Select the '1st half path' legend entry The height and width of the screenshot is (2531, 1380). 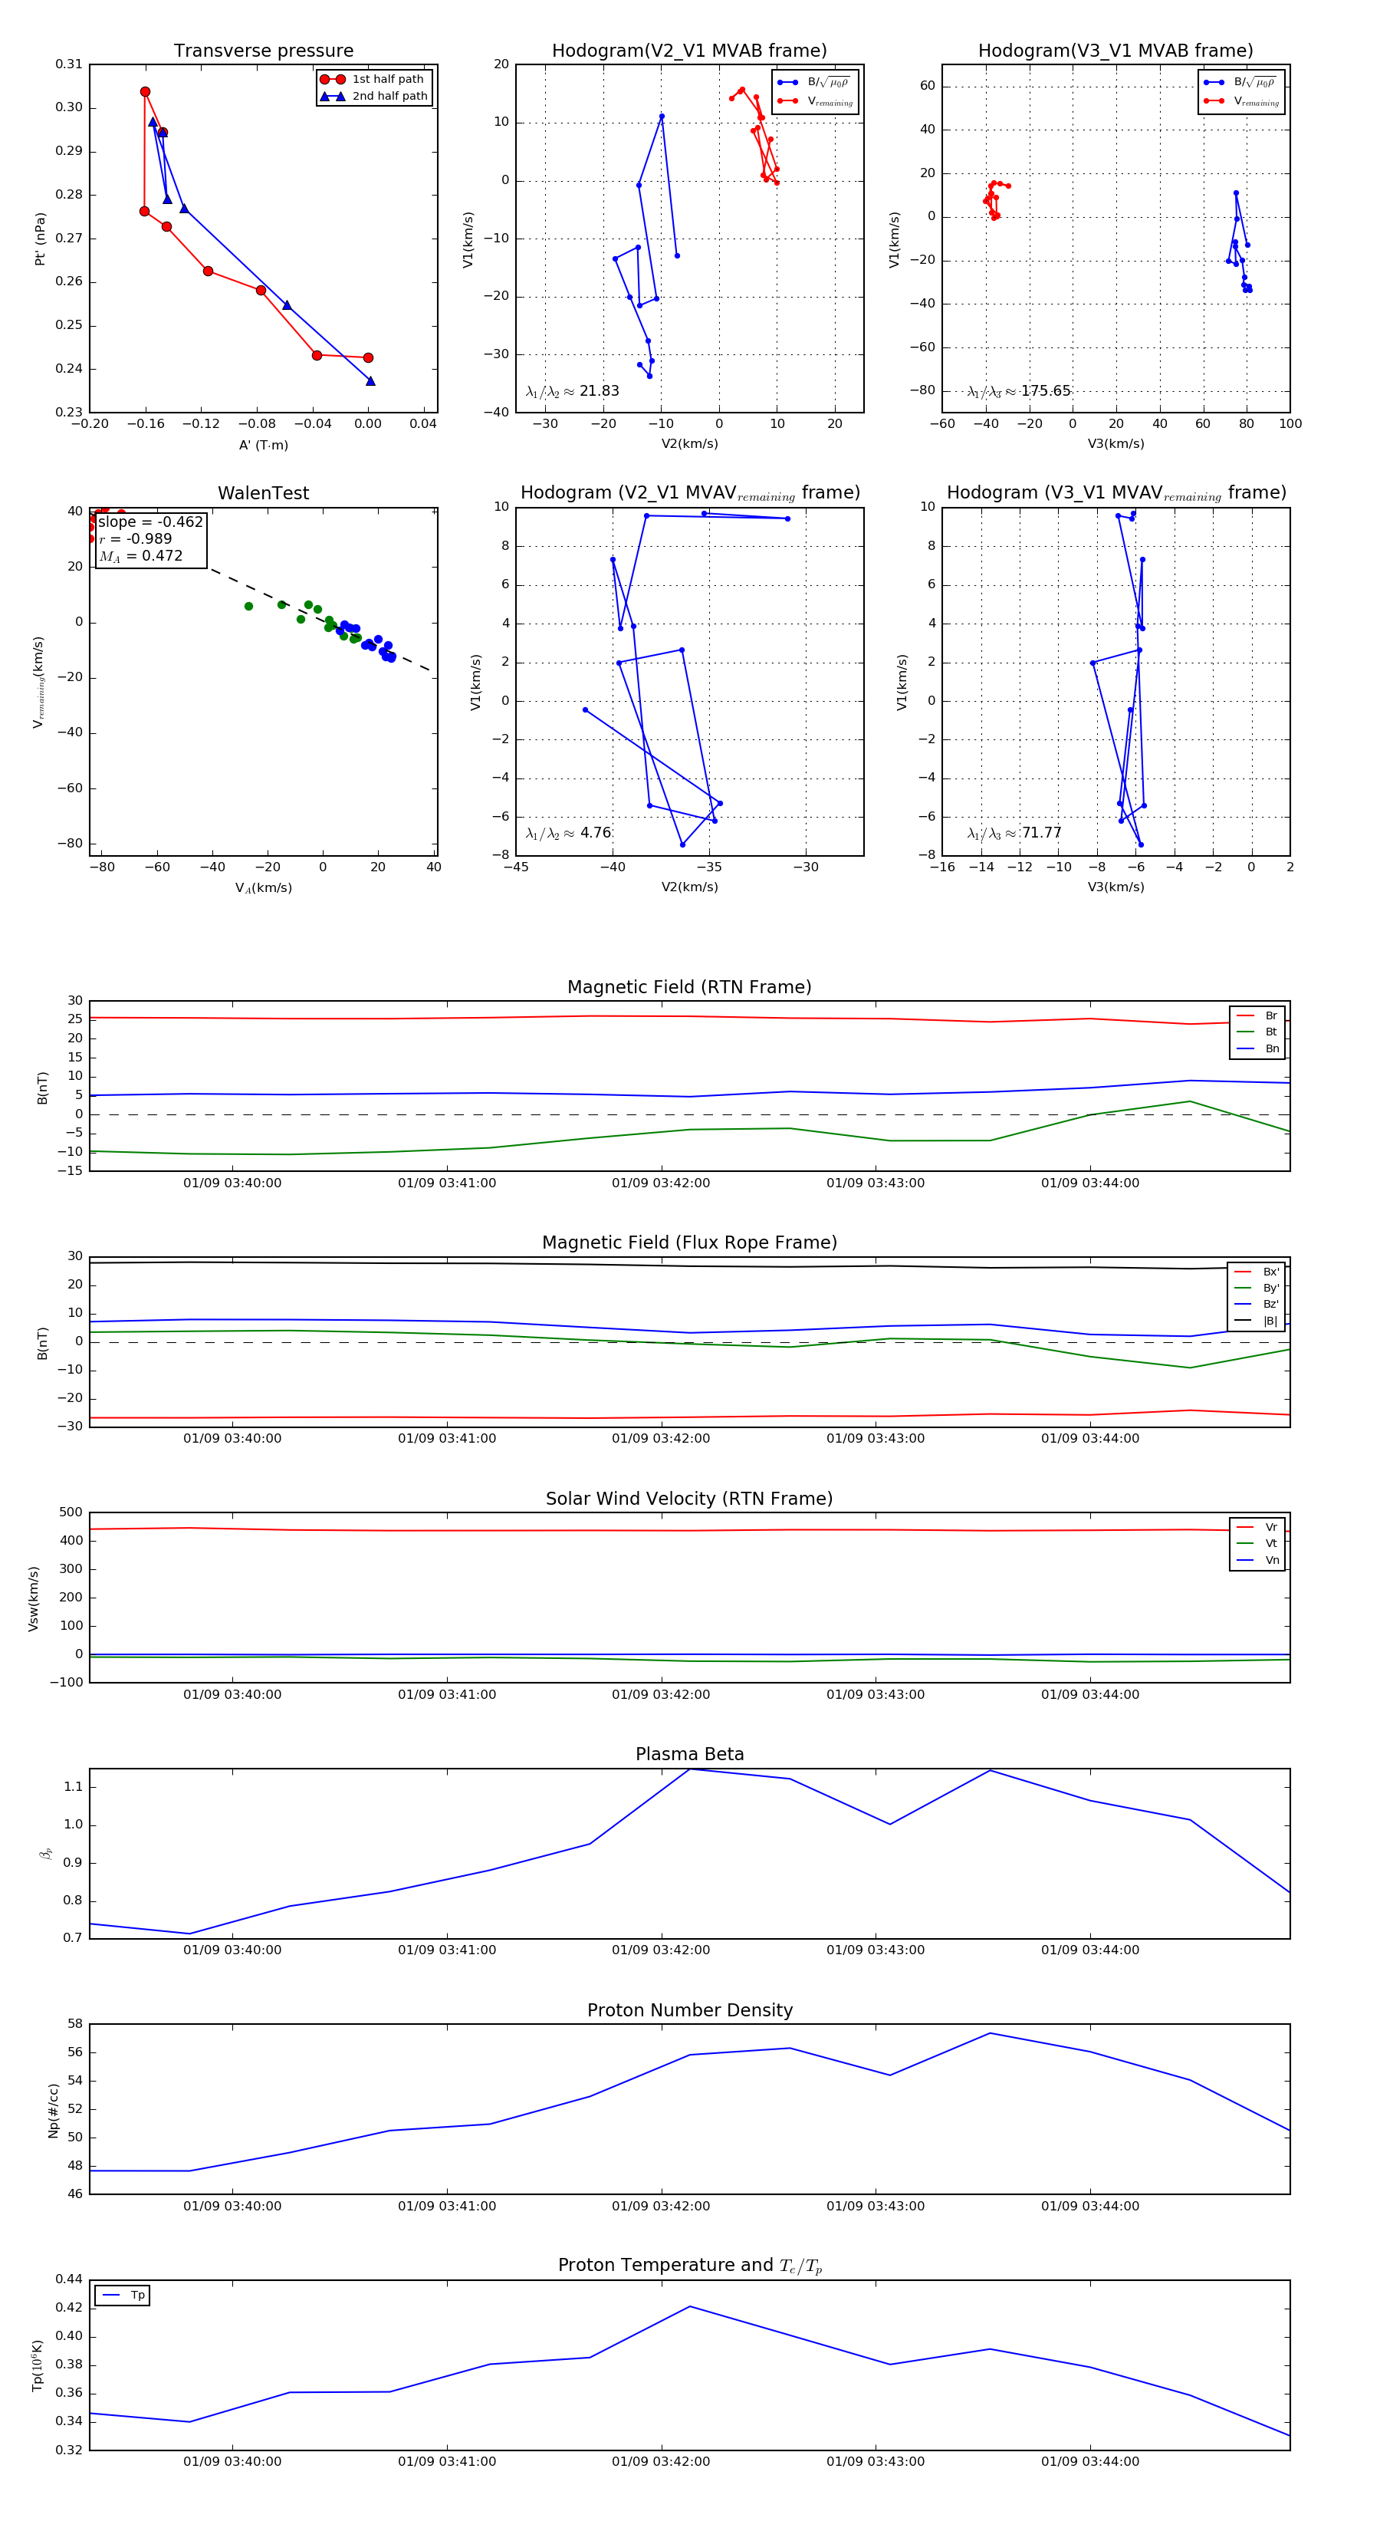[x=373, y=80]
